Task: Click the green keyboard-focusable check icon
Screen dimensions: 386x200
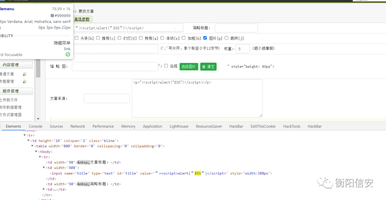Action: [x=68, y=54]
